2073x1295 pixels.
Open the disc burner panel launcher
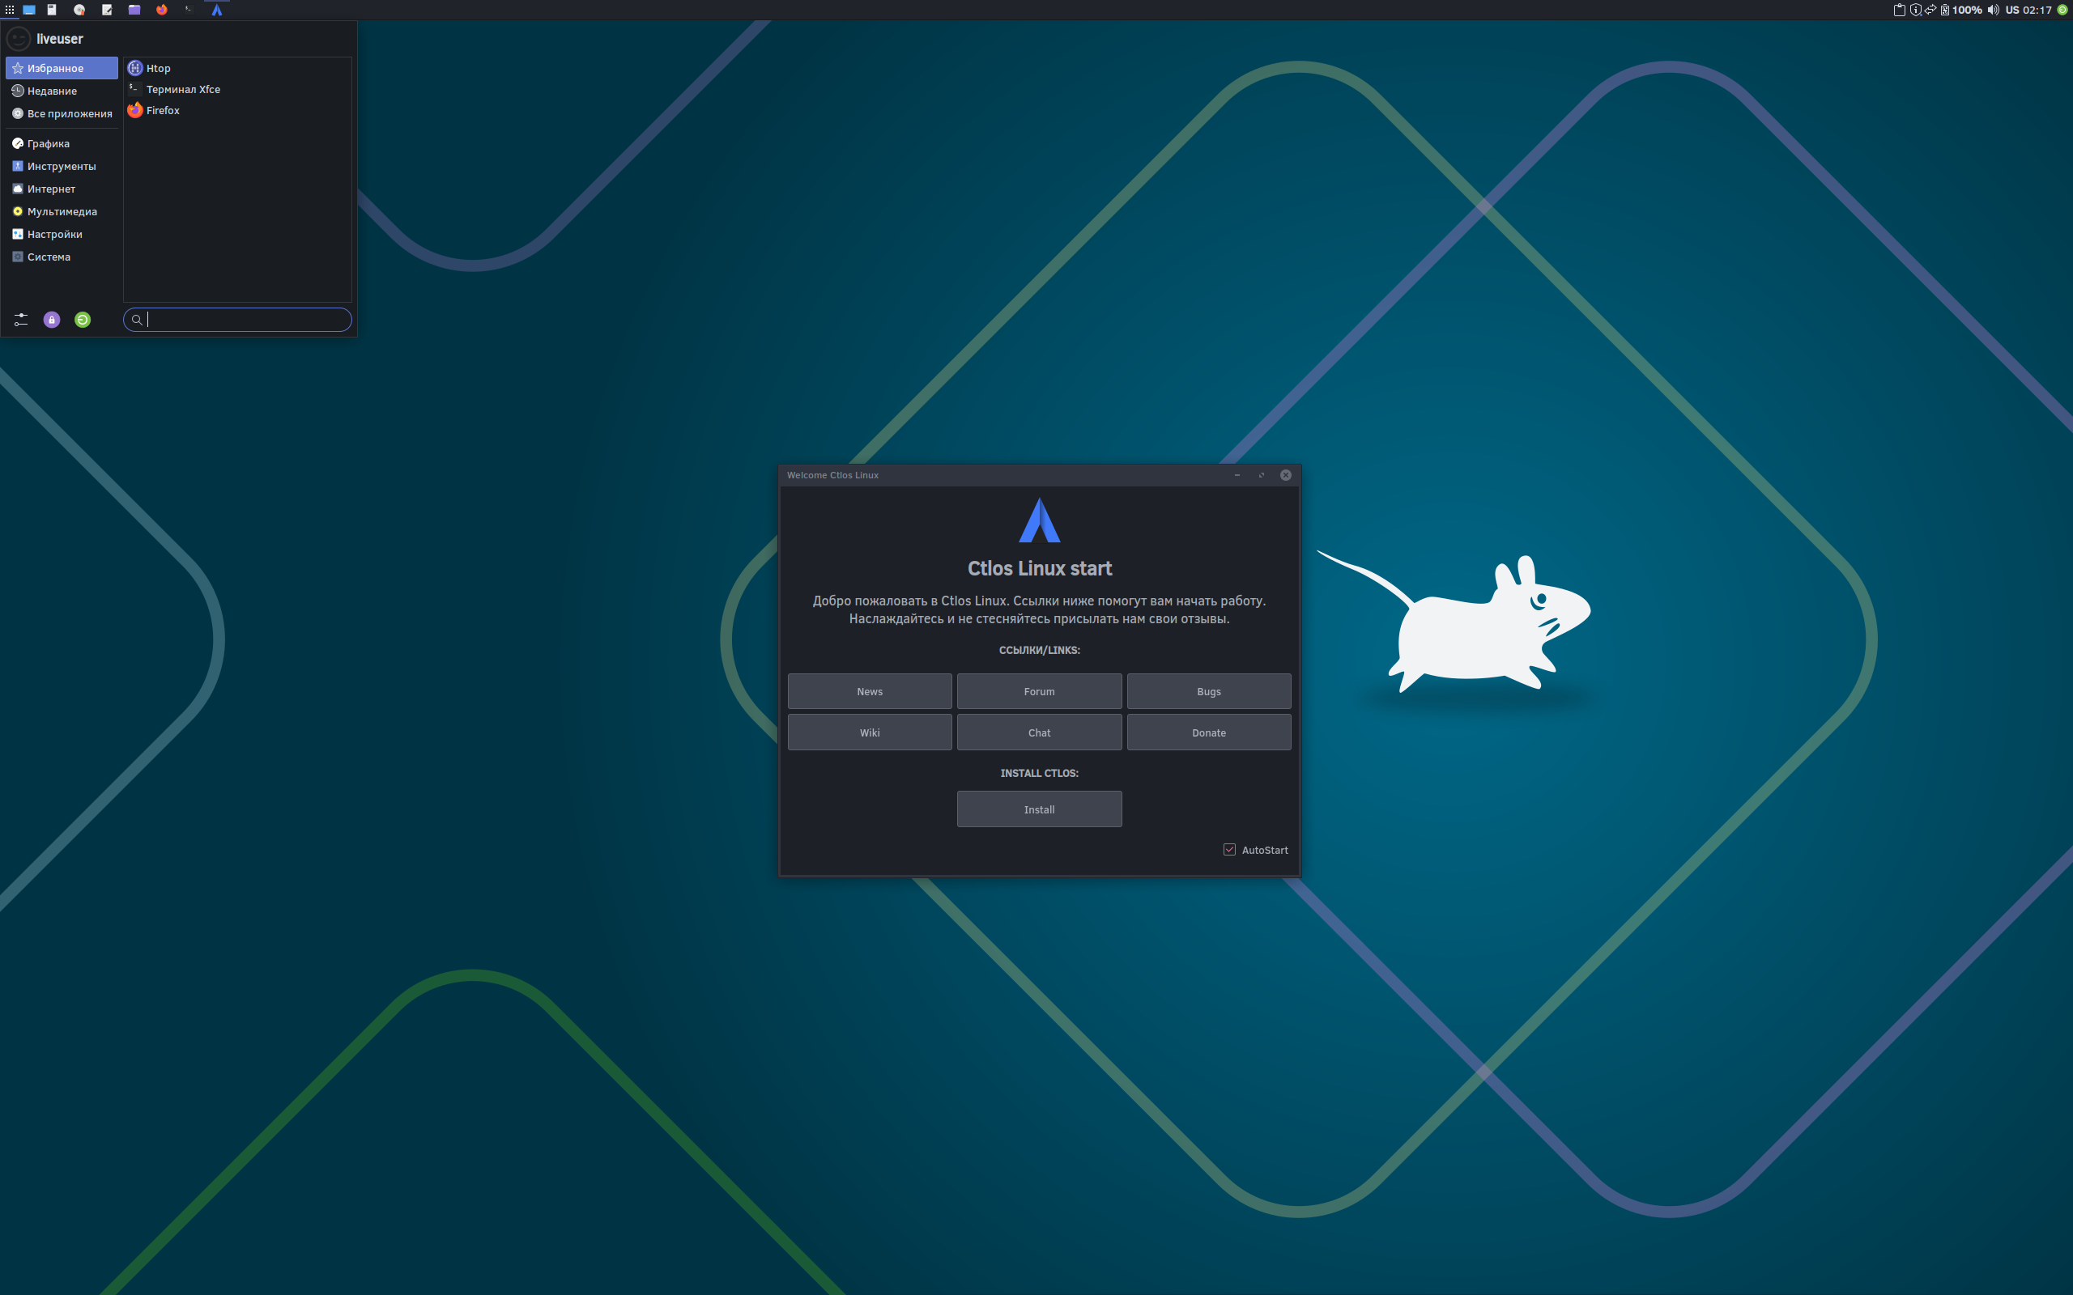[x=79, y=11]
